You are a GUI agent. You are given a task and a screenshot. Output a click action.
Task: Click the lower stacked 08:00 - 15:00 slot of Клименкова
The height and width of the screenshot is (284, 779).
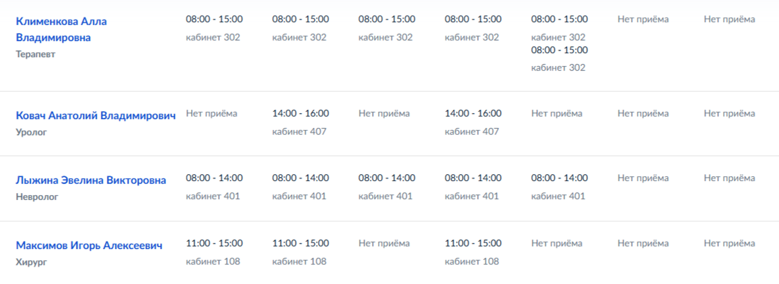coord(559,50)
